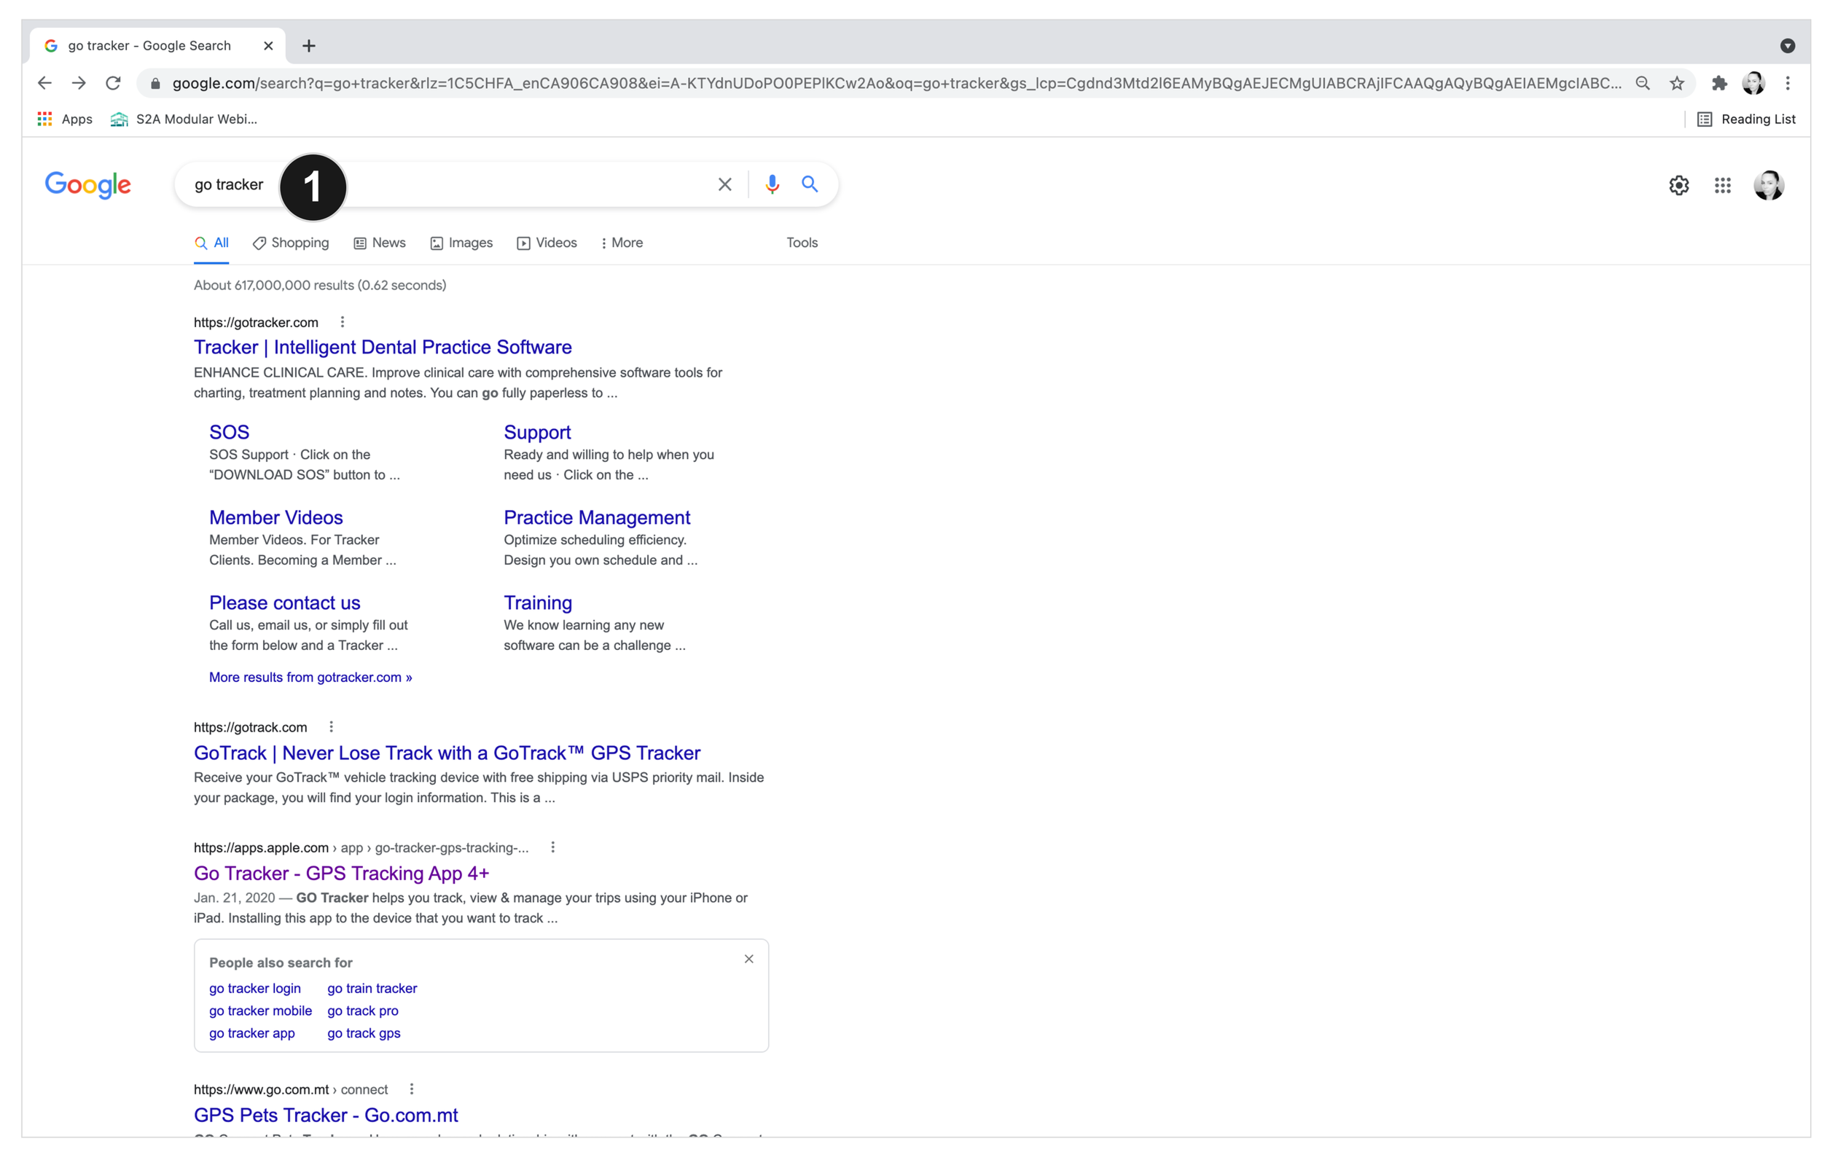Image resolution: width=1822 pixels, height=1157 pixels.
Task: Reload the current page
Action: pyautogui.click(x=113, y=83)
